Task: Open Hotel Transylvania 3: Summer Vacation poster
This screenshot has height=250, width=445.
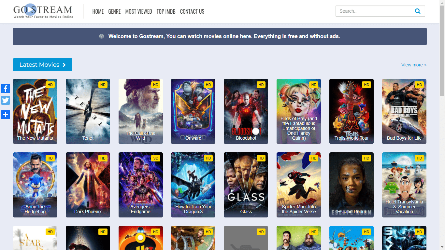Action: [x=404, y=185]
